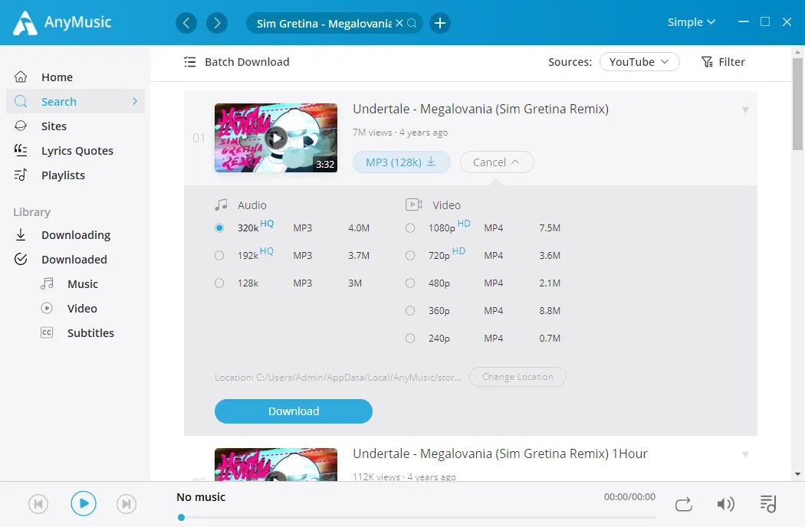Viewport: 805px width, 527px height.
Task: Open the Downloaded library
Action: click(74, 259)
